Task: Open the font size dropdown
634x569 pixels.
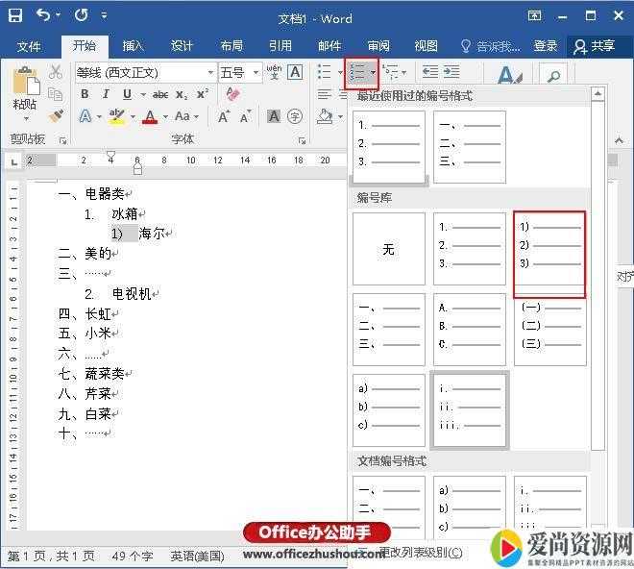Action: [x=256, y=72]
